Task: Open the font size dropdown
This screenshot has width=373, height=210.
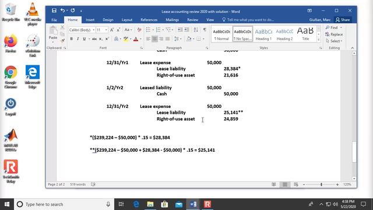Action: (106, 30)
